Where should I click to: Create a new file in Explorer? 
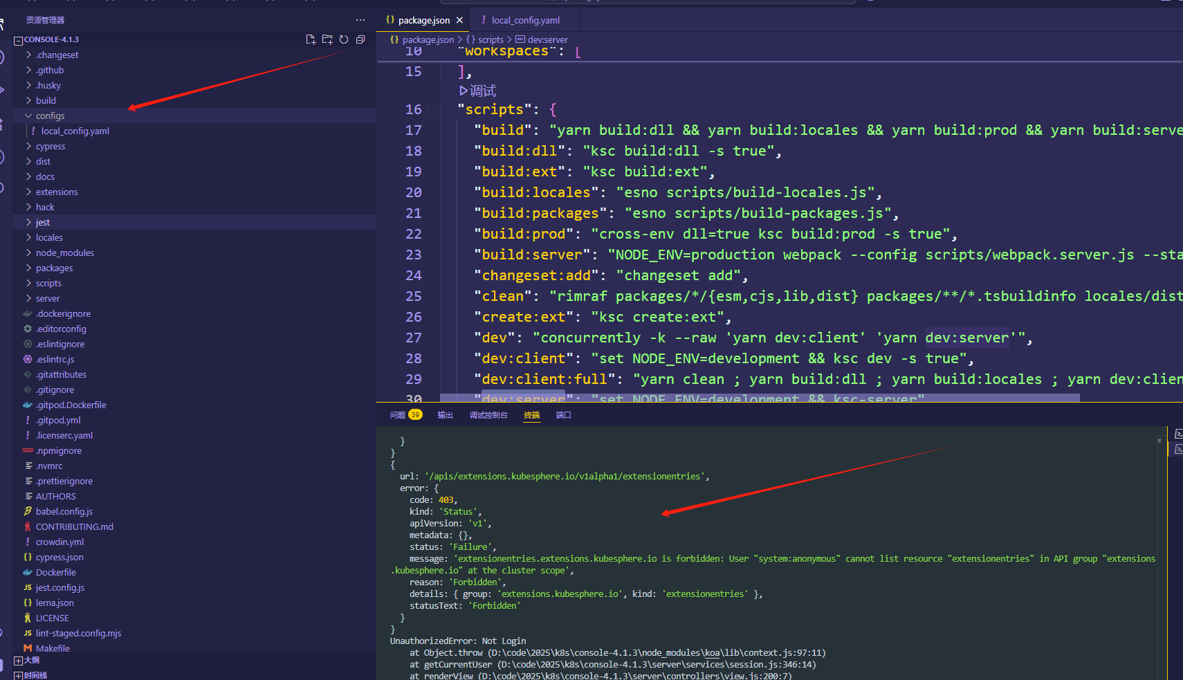tap(311, 39)
